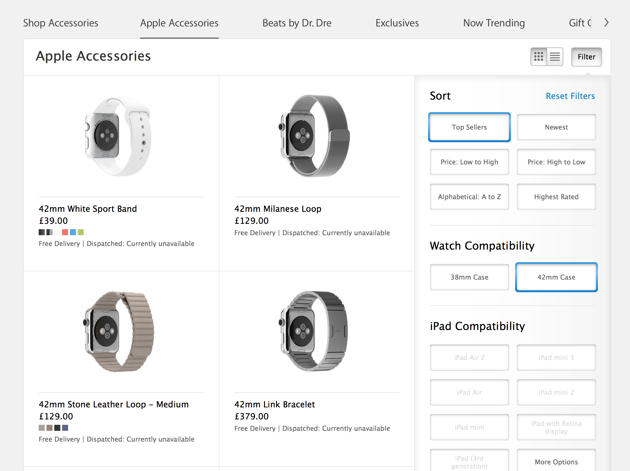The height and width of the screenshot is (471, 630).
Task: Click the iPad with Retina display filter option
Action: [x=556, y=427]
